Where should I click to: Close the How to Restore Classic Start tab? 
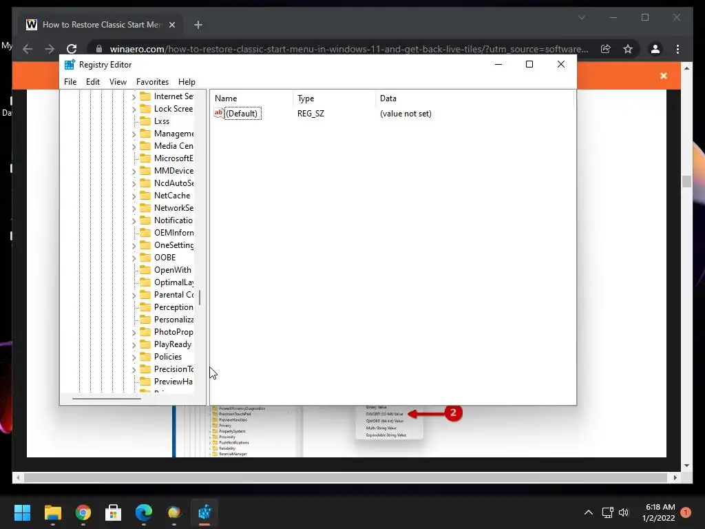point(171,25)
